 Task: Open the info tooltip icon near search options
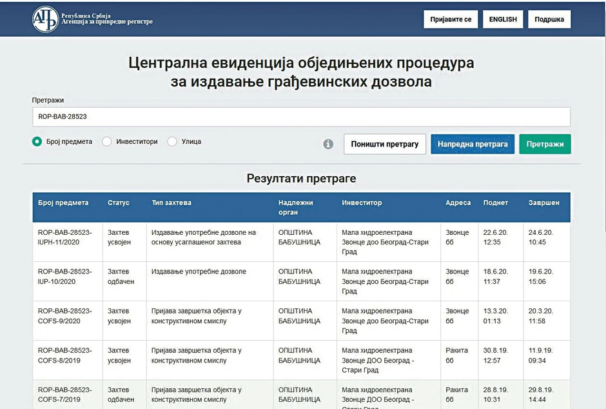point(328,144)
